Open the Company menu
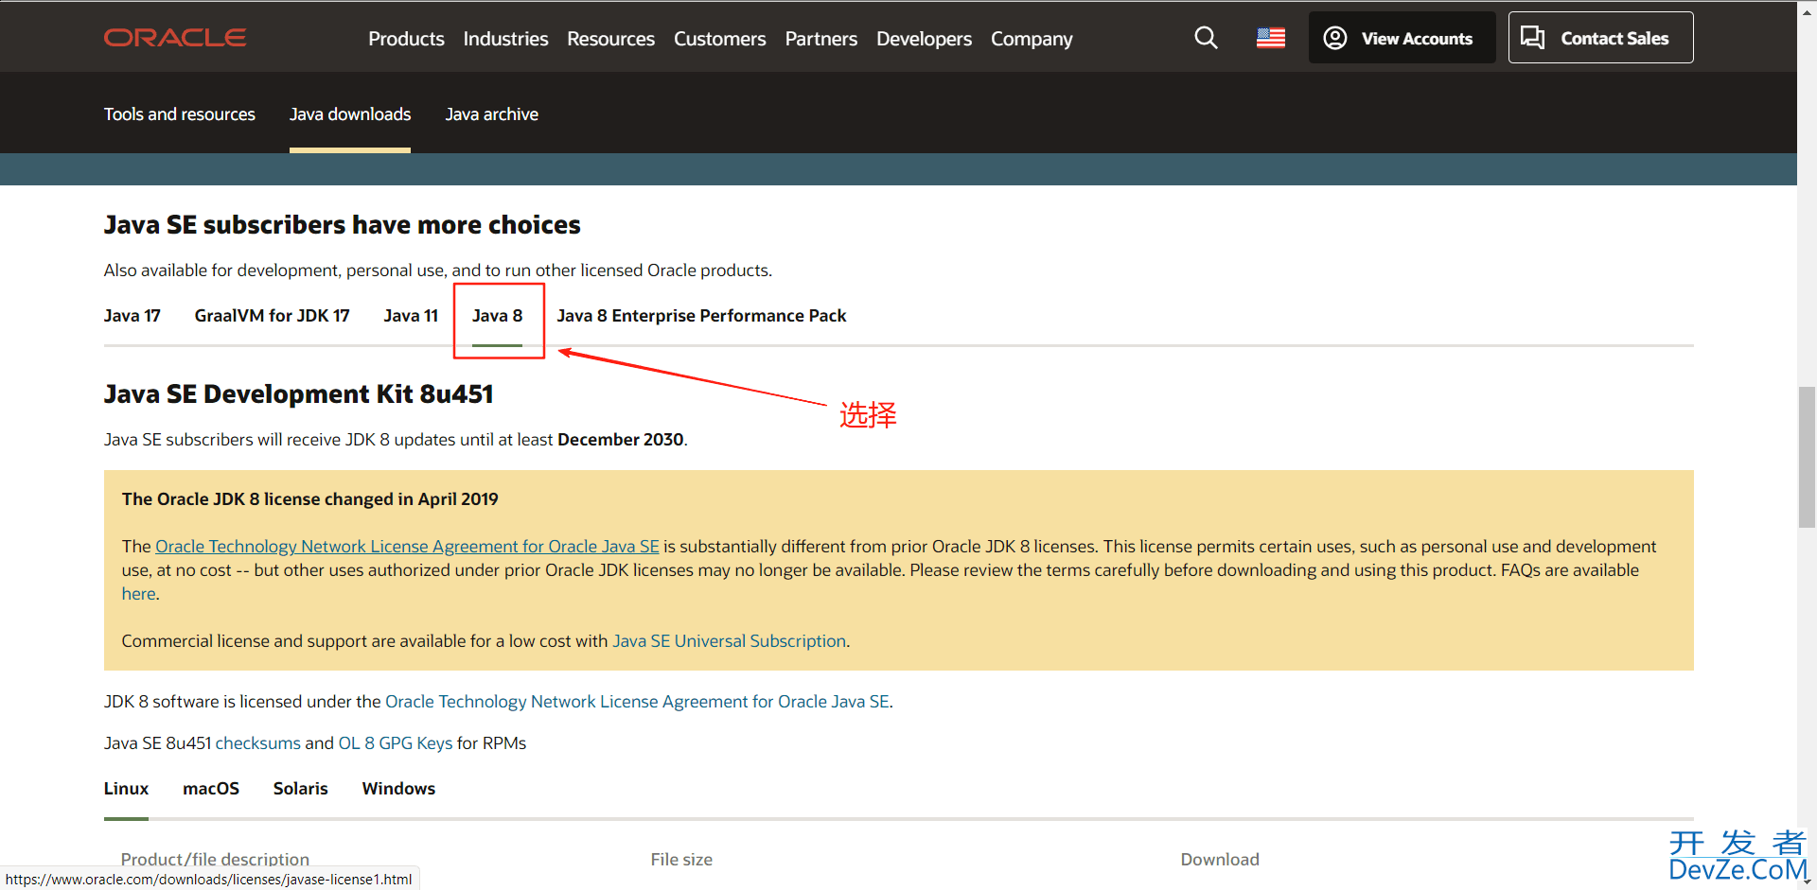The image size is (1817, 890). (x=1032, y=39)
